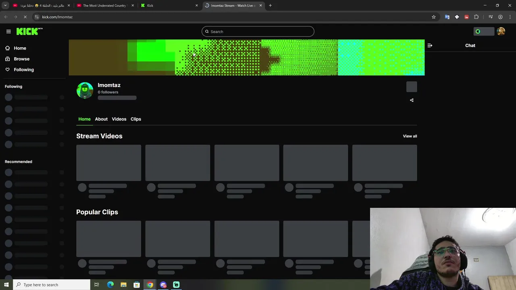
Task: Open the hamburger sidebar menu
Action: (8, 31)
